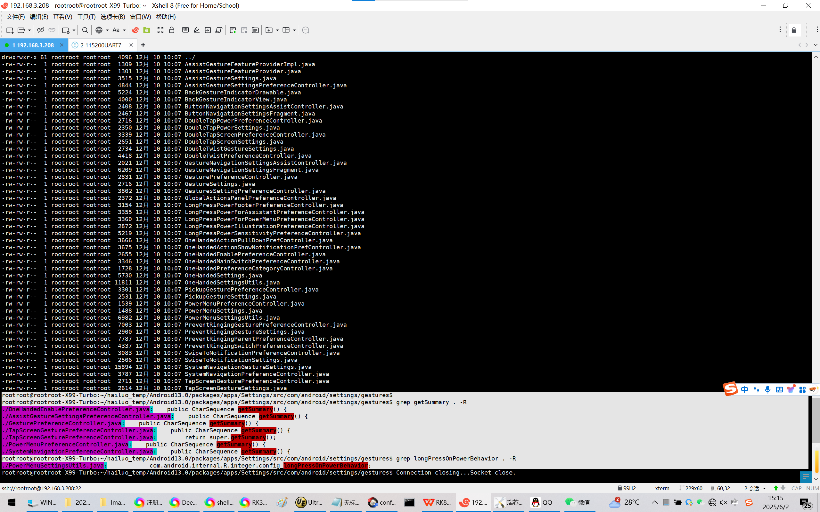Expand the globe encoding dropdown arrow
The height and width of the screenshot is (512, 820).
(107, 30)
